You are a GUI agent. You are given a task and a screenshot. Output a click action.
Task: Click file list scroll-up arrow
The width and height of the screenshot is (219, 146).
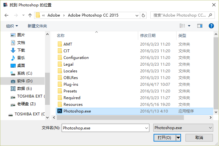[x=216, y=34]
